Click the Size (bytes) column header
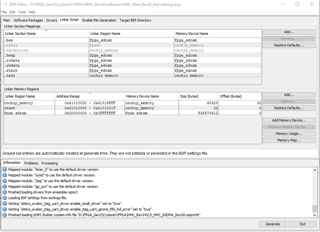The height and width of the screenshot is (232, 320). pos(198,96)
